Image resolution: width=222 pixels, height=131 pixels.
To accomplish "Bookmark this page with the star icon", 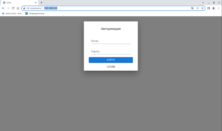I will point(202,8).
